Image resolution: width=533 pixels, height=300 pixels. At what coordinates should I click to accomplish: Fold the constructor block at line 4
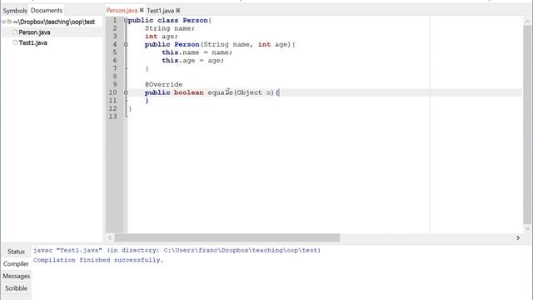click(x=126, y=44)
